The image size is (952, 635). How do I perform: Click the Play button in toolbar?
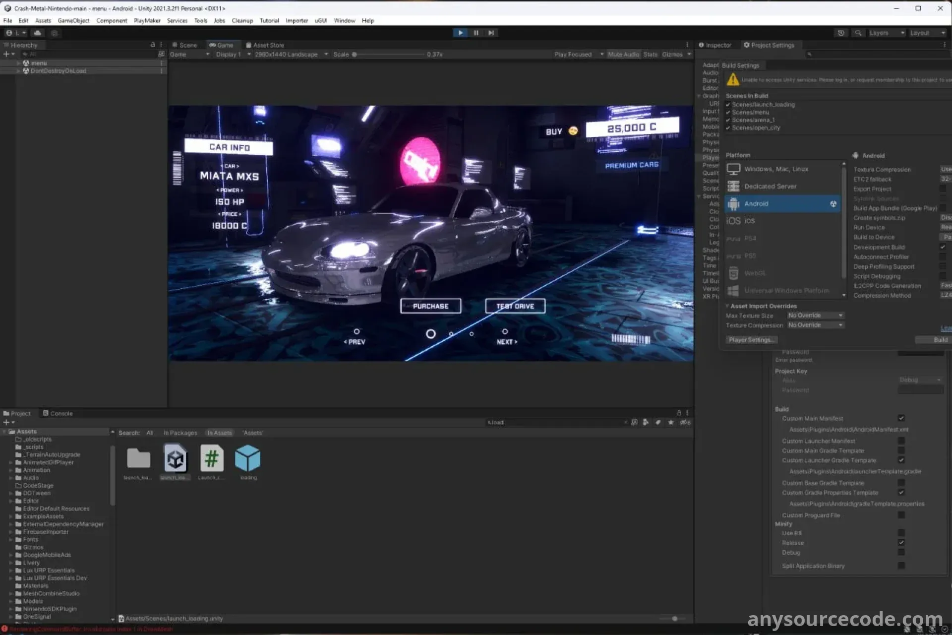(x=460, y=33)
